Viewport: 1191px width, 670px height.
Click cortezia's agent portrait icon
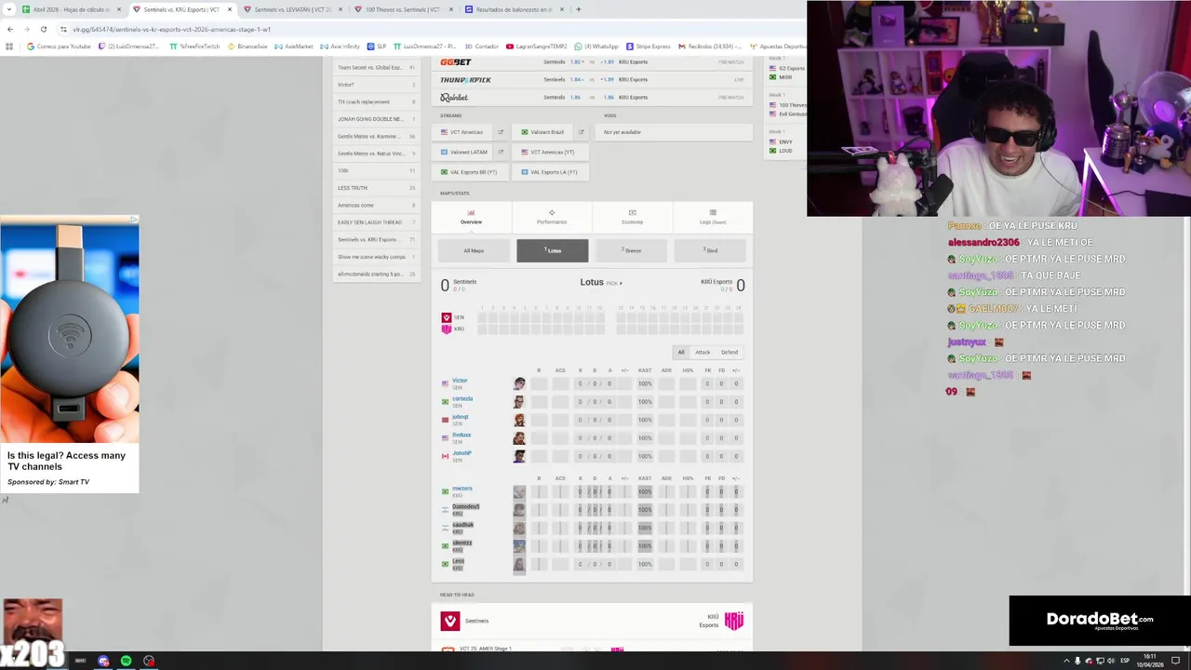(x=519, y=402)
